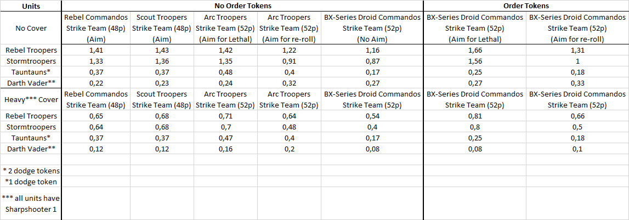Viewport: 629px width, 220px height.
Task: Select the * 2 dodge tokens note
Action: (31, 171)
